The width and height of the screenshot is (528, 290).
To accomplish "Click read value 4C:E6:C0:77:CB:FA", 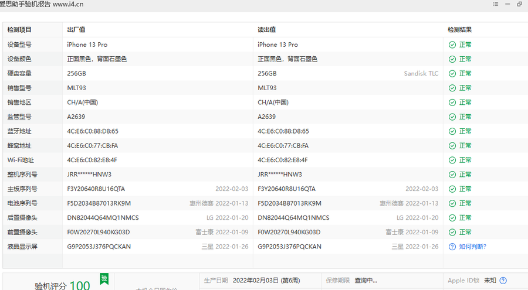I will pyautogui.click(x=283, y=146).
